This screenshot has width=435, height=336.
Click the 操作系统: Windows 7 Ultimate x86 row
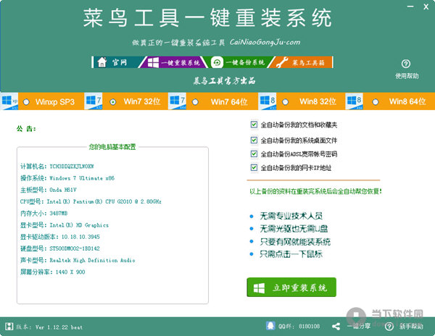click(x=67, y=178)
